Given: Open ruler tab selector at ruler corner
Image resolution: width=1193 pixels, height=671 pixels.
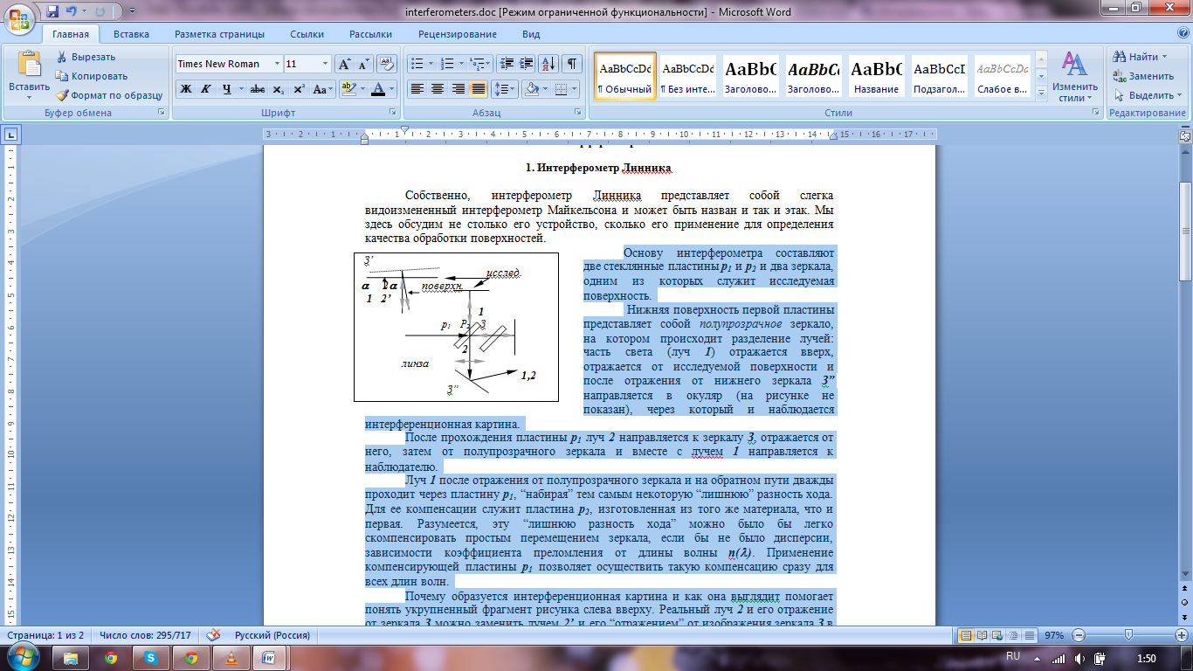Looking at the screenshot, I should tap(10, 135).
